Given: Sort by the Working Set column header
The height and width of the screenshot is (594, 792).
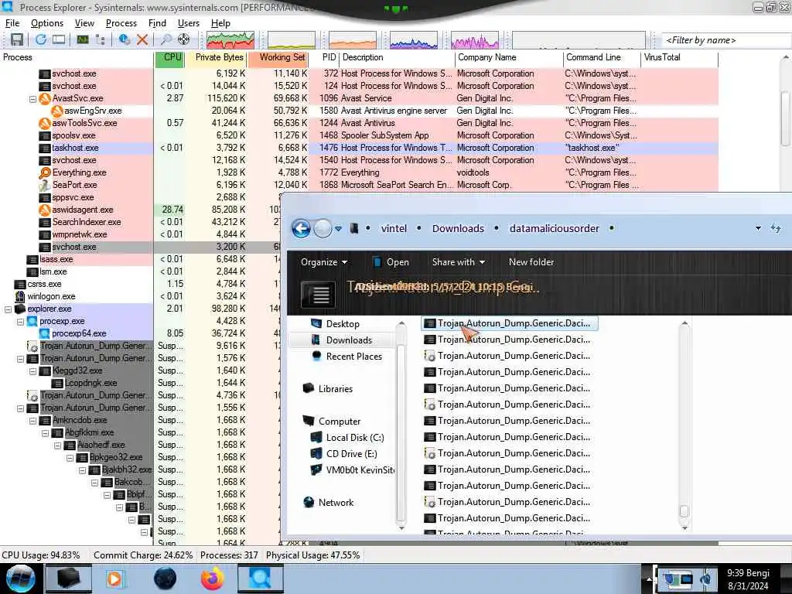Looking at the screenshot, I should pyautogui.click(x=278, y=57).
